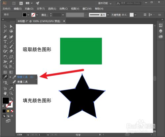Screen dimensions: 165x137
Task: Open the 对象(O) menu
Action: (29, 9)
